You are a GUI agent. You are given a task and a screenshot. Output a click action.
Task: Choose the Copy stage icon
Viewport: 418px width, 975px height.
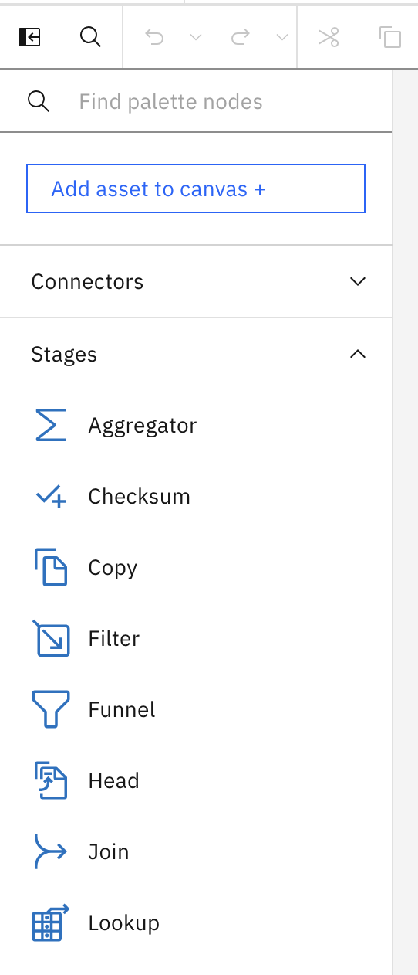coord(51,568)
